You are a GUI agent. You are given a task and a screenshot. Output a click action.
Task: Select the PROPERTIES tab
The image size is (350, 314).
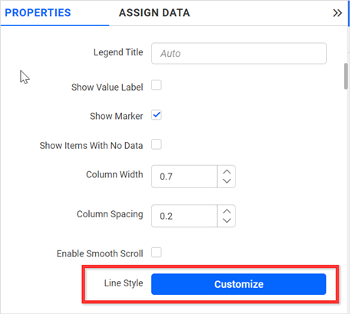pyautogui.click(x=38, y=13)
